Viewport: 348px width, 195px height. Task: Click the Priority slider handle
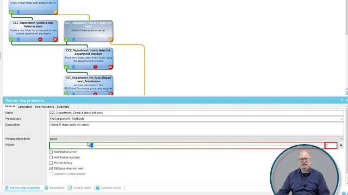tap(92, 145)
